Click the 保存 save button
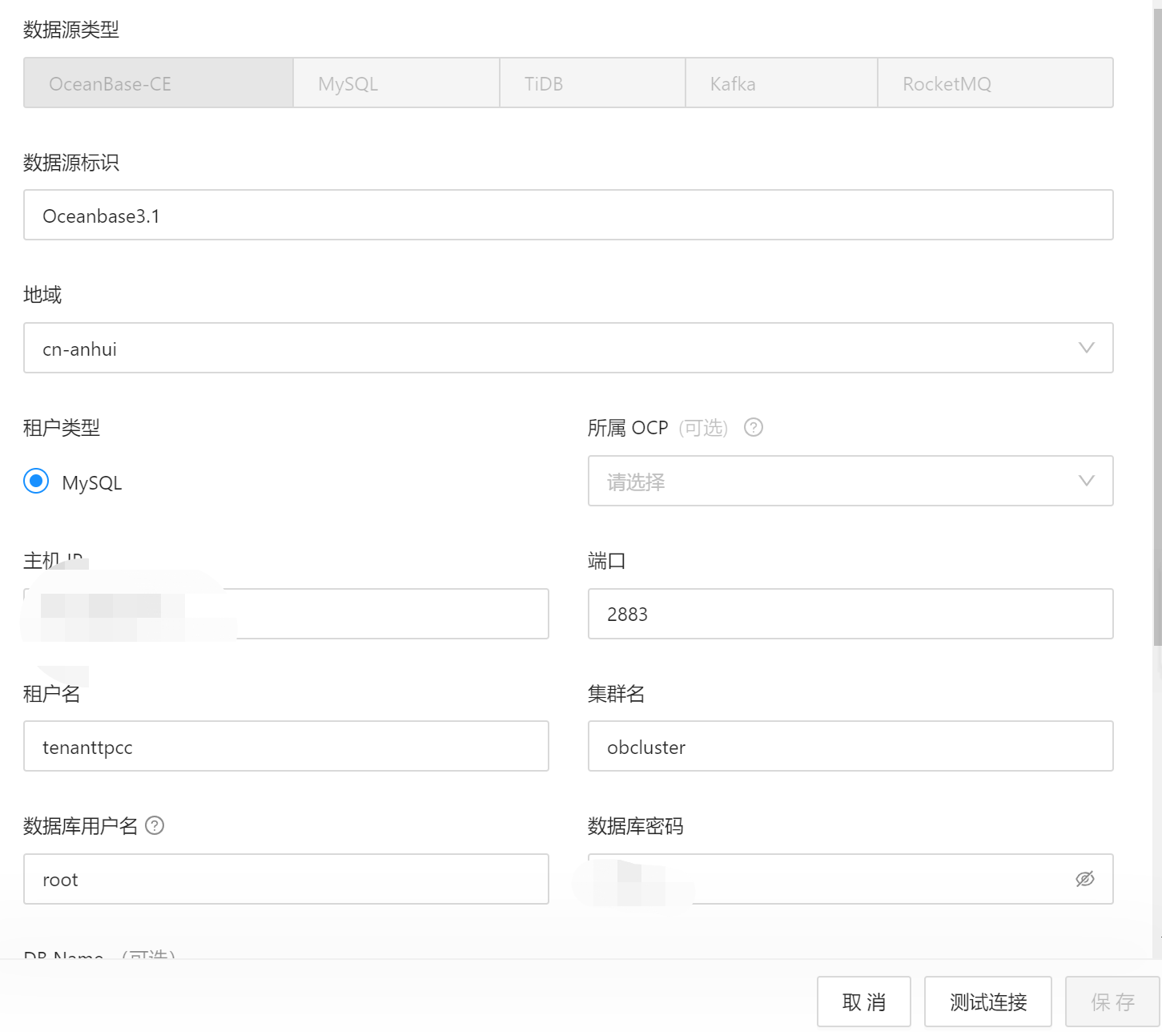1162x1032 pixels. tap(1112, 1002)
